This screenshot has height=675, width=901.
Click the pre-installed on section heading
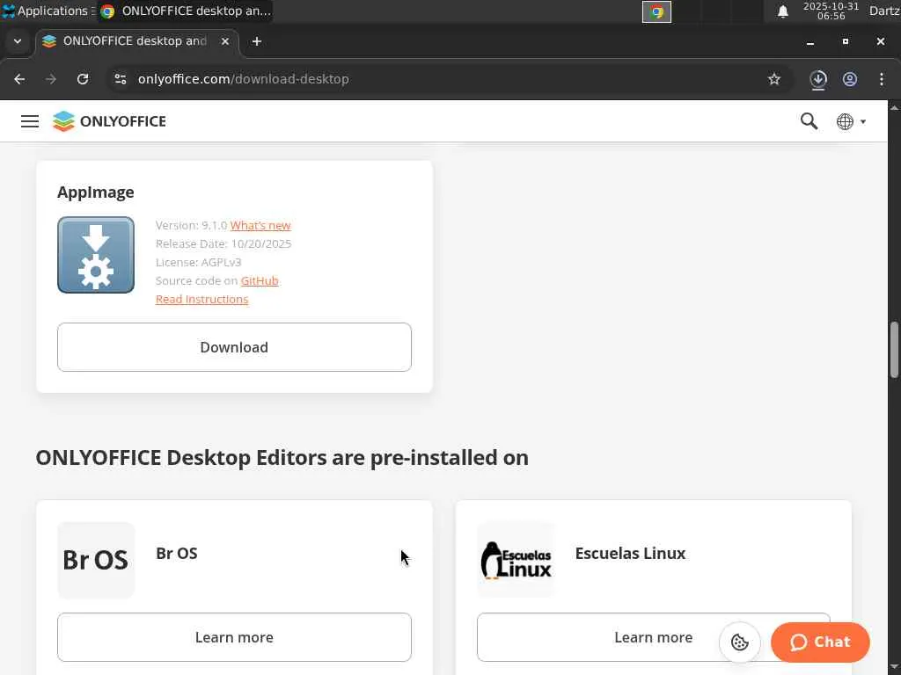click(x=282, y=458)
